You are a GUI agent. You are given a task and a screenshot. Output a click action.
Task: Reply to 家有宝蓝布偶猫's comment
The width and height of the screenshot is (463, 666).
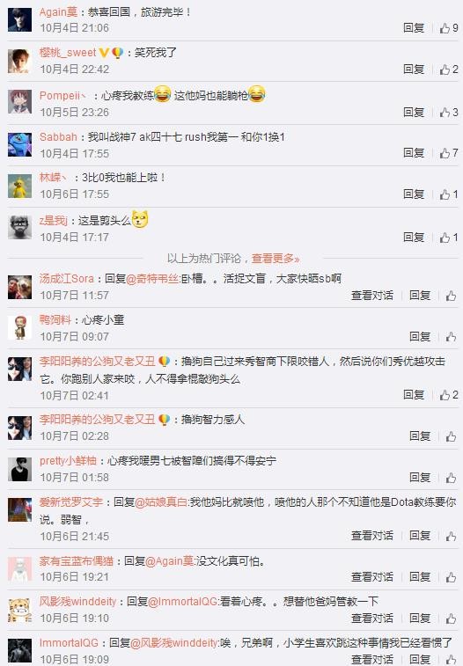click(x=420, y=577)
